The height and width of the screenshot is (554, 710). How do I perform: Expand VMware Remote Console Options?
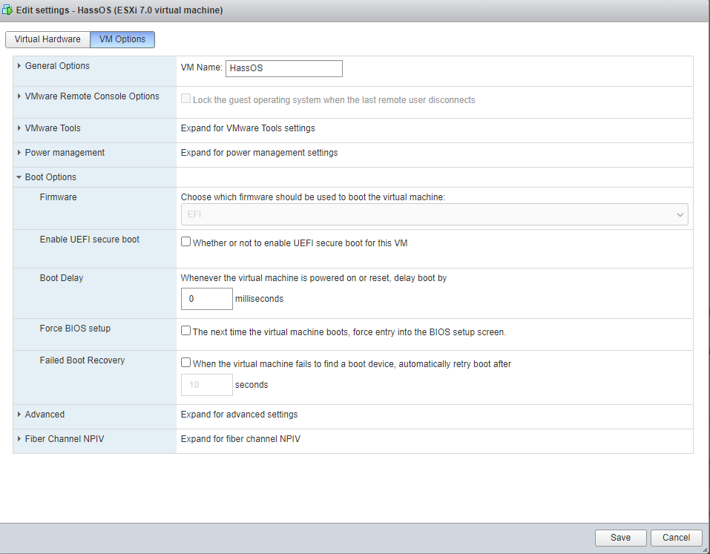click(x=92, y=96)
